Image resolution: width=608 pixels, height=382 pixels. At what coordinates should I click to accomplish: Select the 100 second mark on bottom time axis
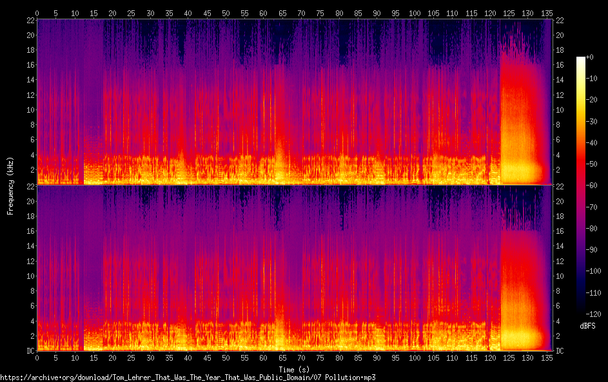point(415,358)
